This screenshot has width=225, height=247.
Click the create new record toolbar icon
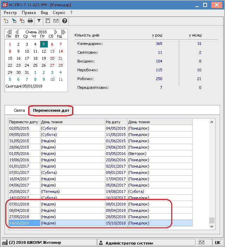[x=6, y=21]
